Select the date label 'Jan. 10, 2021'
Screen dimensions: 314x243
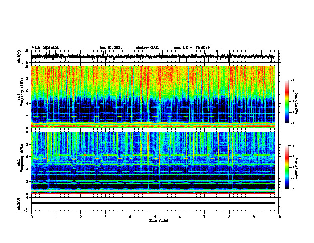(111, 48)
